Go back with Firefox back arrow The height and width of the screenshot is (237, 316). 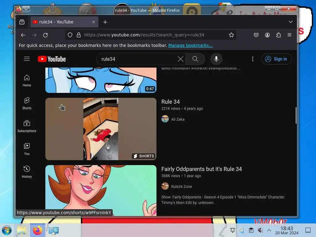coord(23,35)
